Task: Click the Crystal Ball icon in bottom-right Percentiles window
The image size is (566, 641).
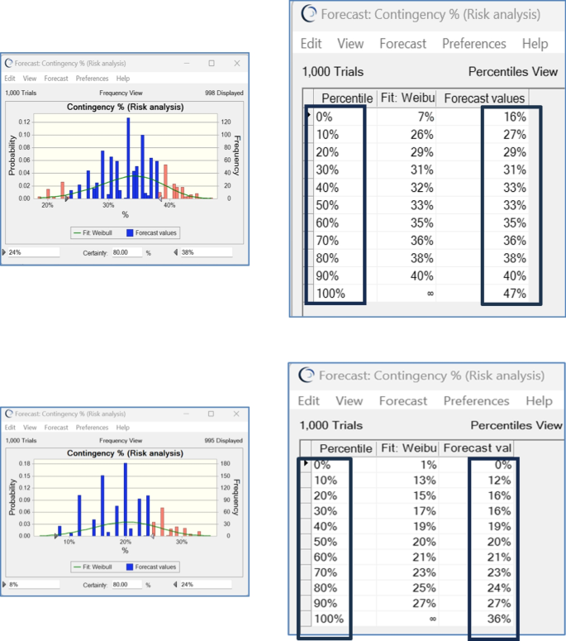Action: click(x=307, y=375)
